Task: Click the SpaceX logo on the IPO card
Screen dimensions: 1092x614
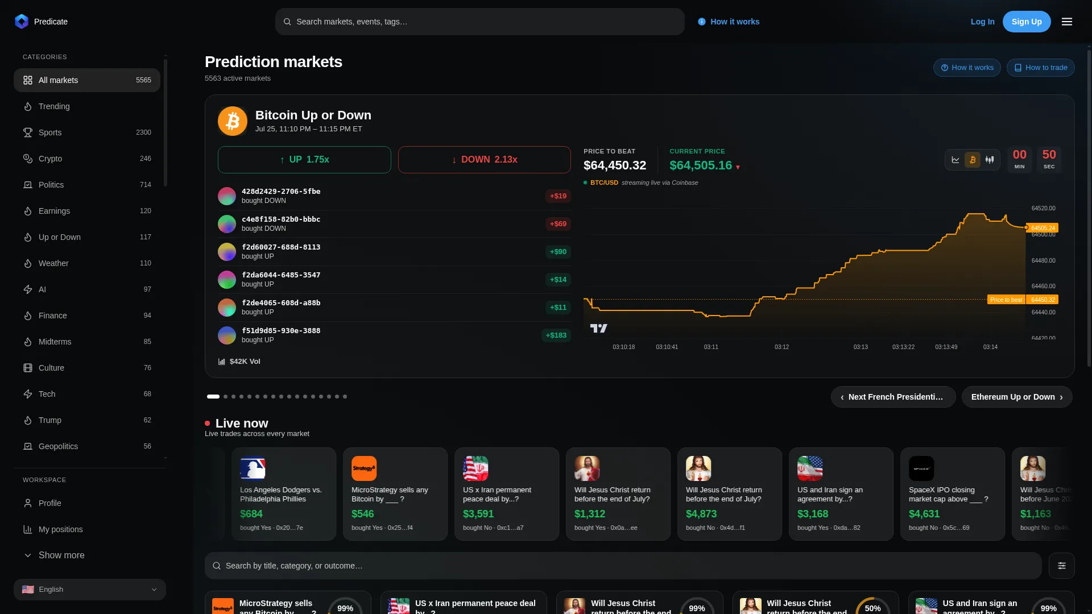Action: (921, 468)
